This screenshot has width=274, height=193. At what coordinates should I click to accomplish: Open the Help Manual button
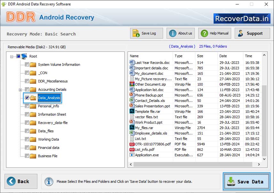[215, 33]
